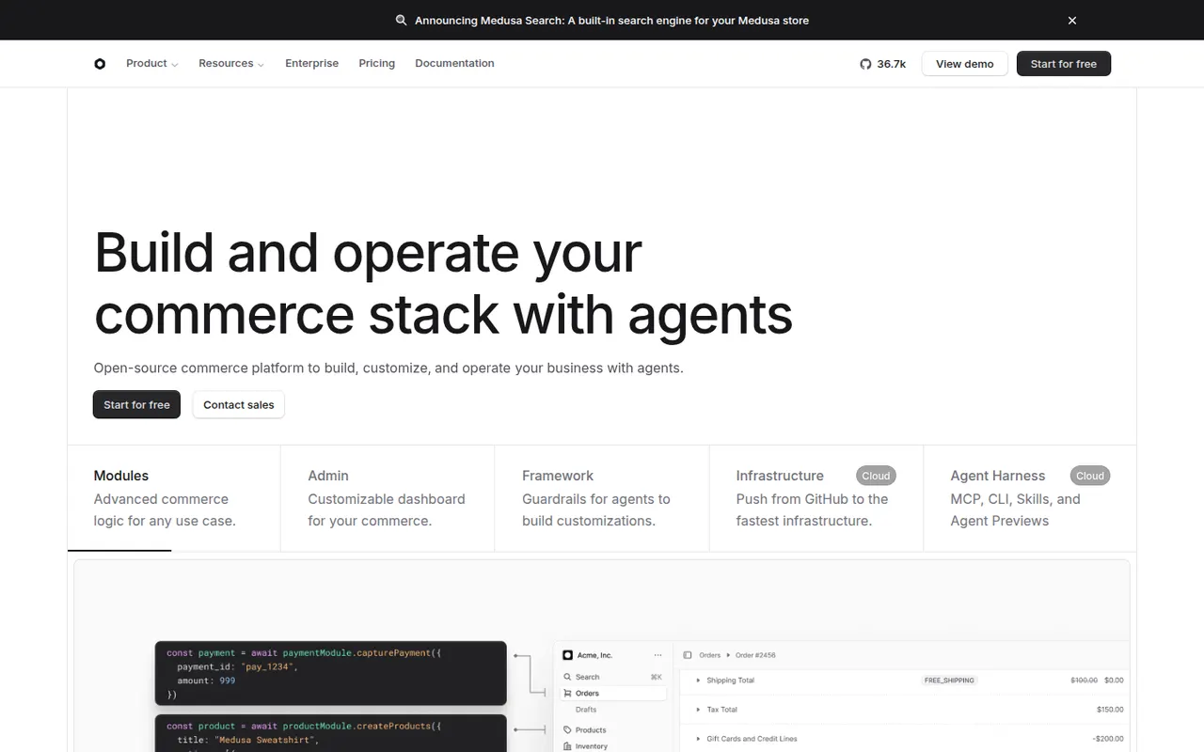
Task: Click the Orders cart icon in sidebar
Action: click(567, 694)
